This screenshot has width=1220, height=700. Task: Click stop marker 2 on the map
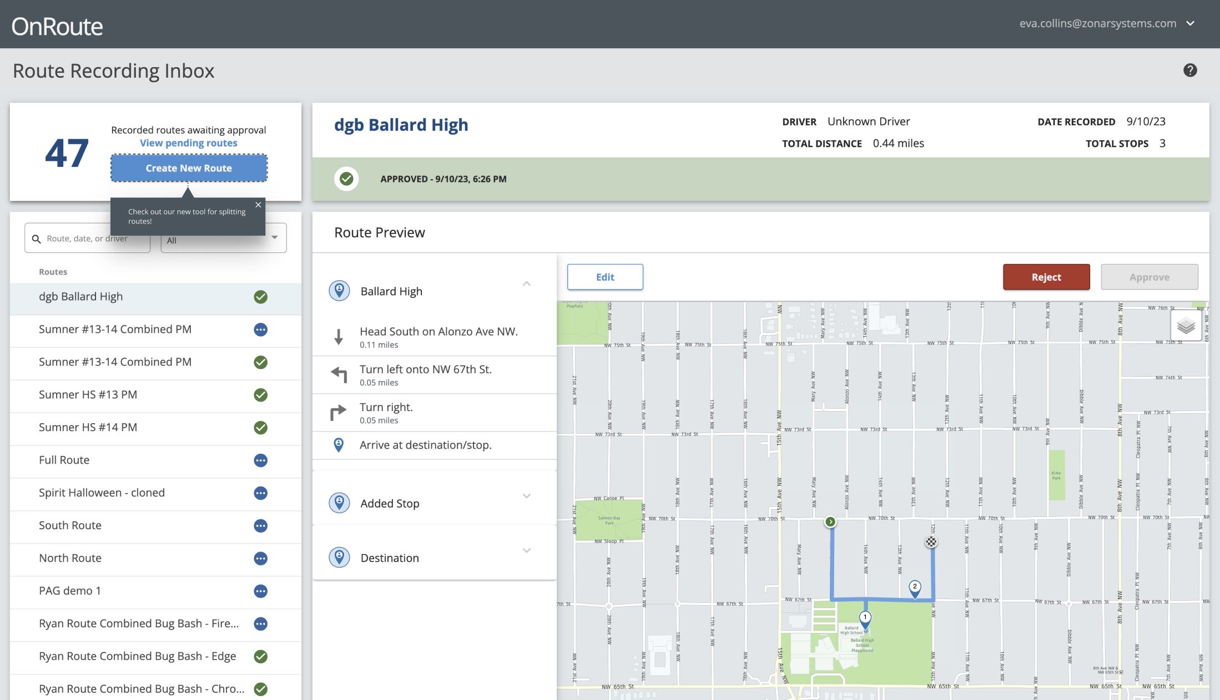click(915, 588)
